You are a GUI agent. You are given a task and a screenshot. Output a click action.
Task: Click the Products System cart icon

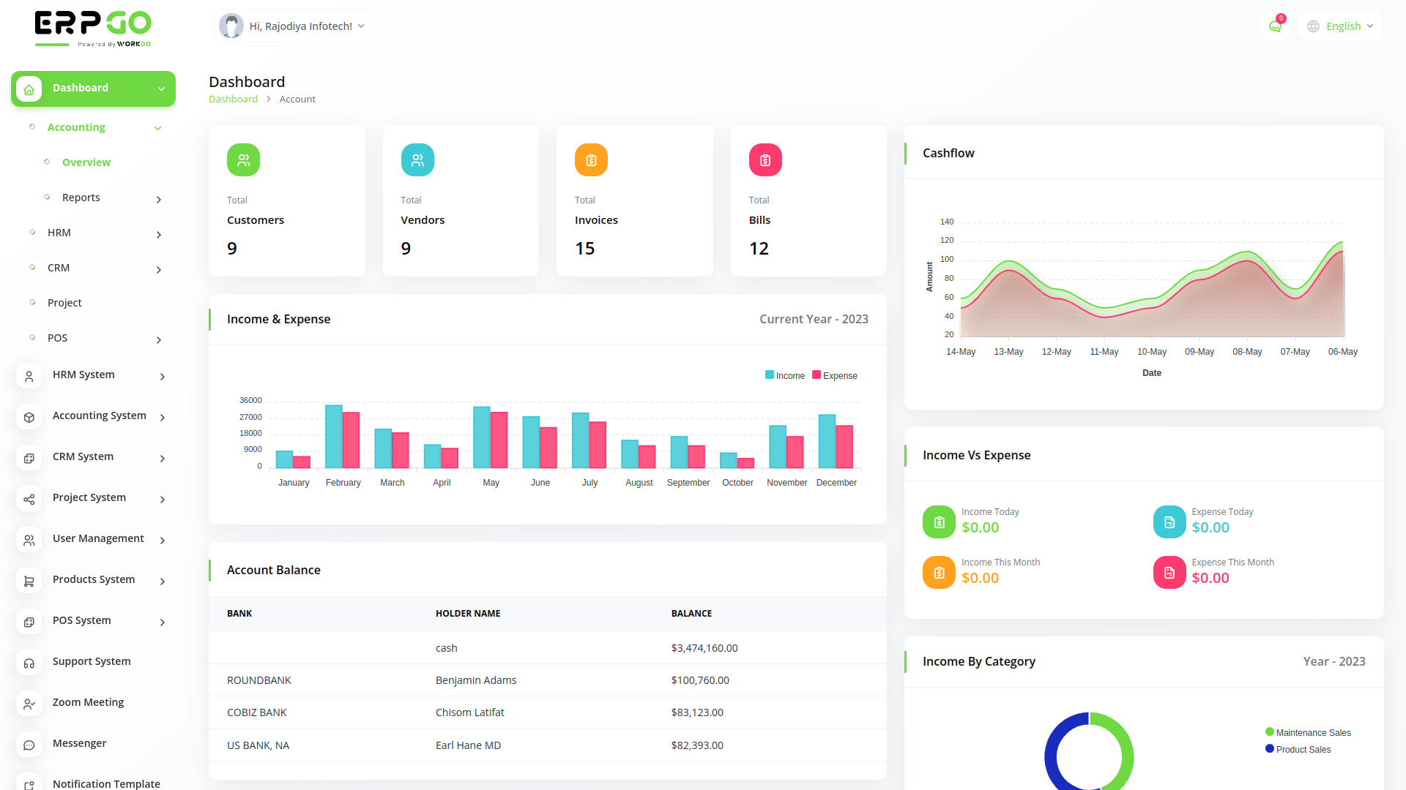[29, 581]
